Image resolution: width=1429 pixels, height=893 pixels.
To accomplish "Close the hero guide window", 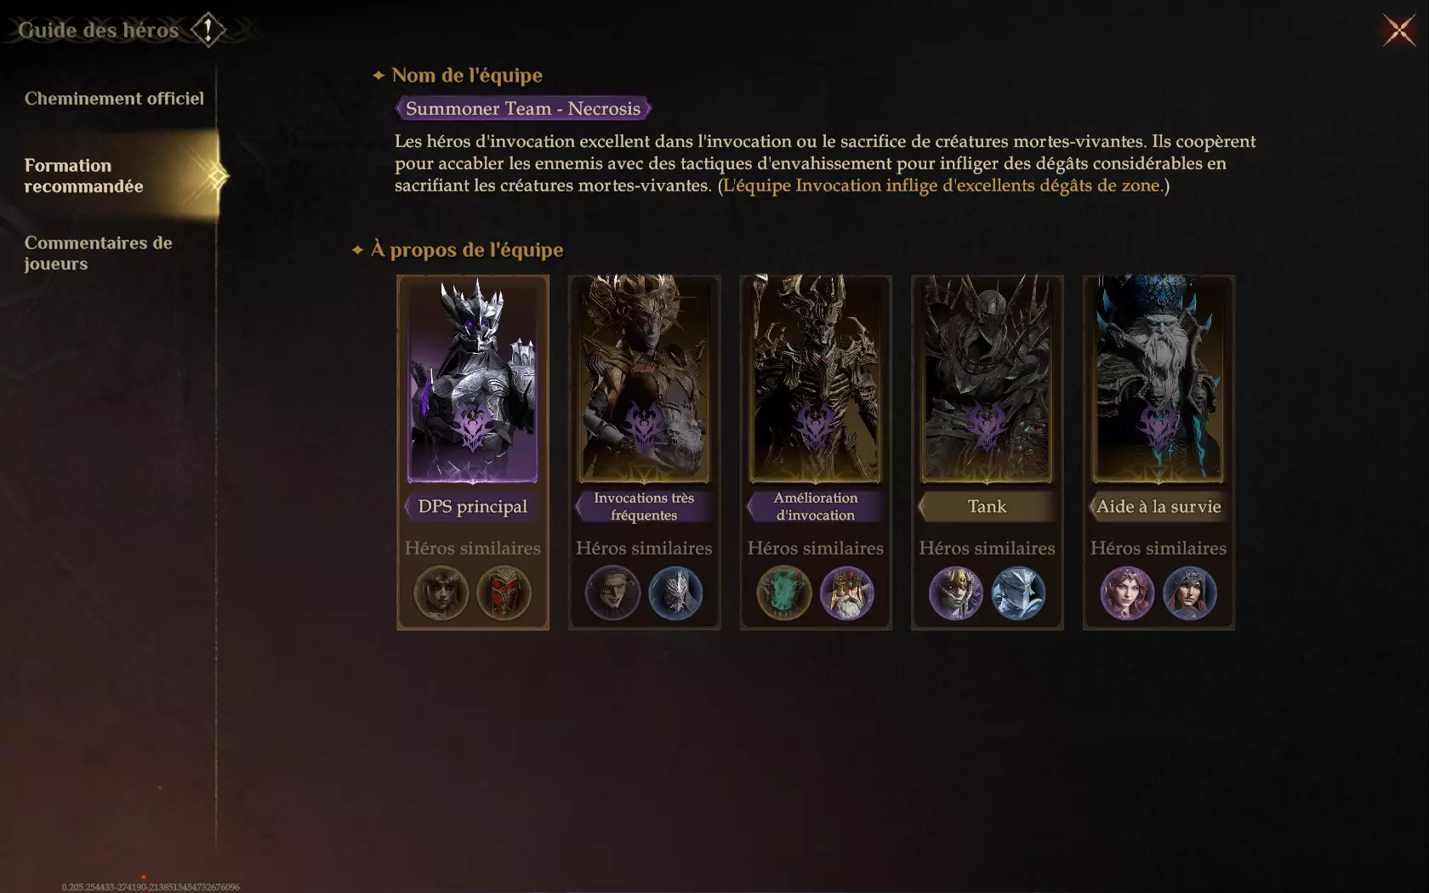I will 1398,31.
